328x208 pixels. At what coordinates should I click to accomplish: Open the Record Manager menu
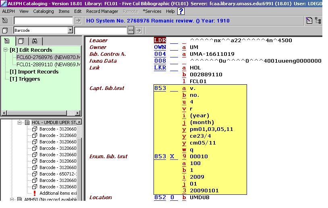(x=102, y=11)
